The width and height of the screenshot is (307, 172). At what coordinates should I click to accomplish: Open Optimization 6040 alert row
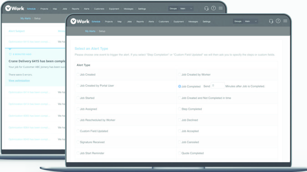(x=35, y=139)
